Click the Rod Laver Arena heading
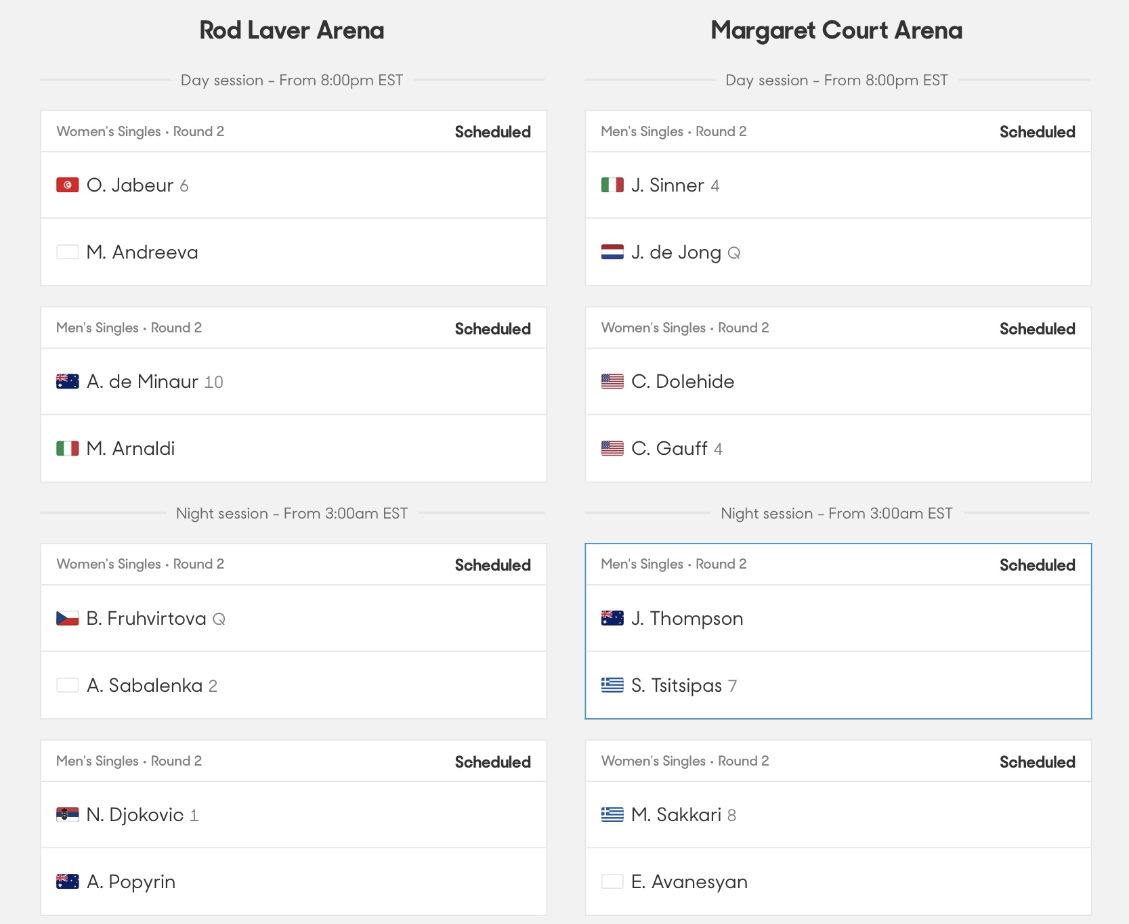Viewport: 1129px width, 924px height. click(x=292, y=30)
